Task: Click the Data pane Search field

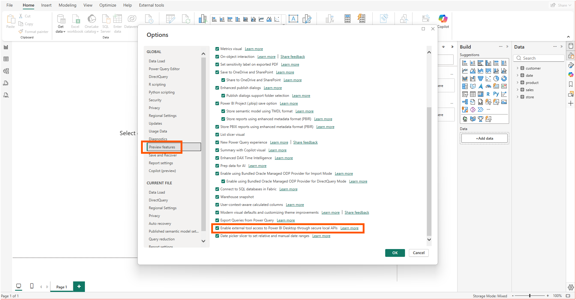Action: click(x=539, y=58)
